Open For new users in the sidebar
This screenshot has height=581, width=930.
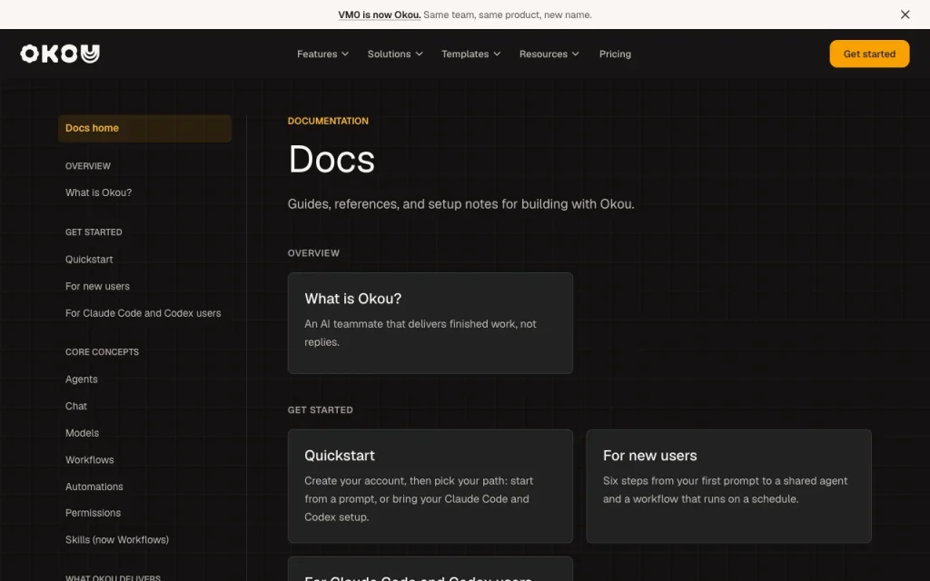(97, 286)
